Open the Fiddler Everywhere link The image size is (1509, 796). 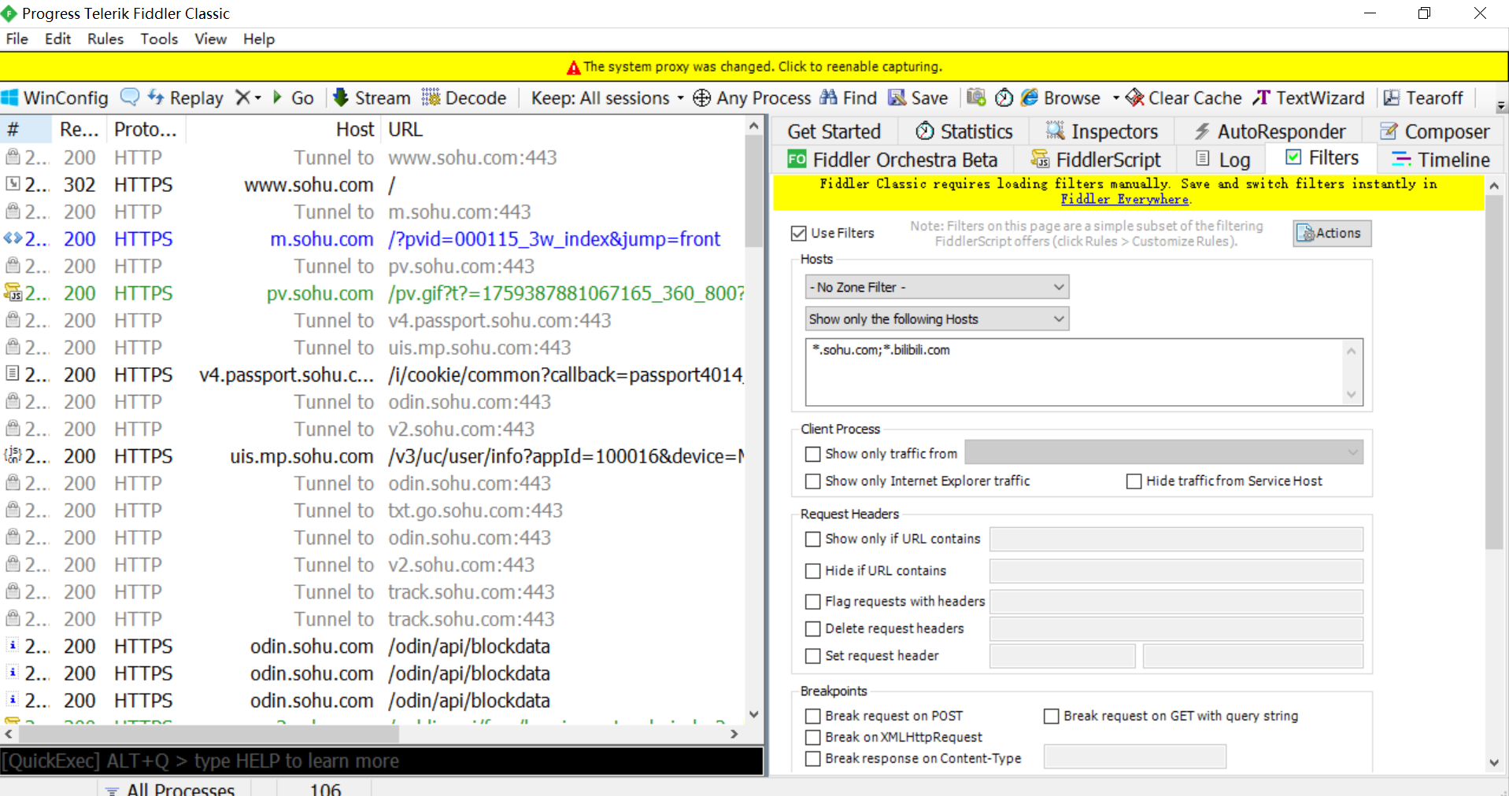pos(1125,199)
